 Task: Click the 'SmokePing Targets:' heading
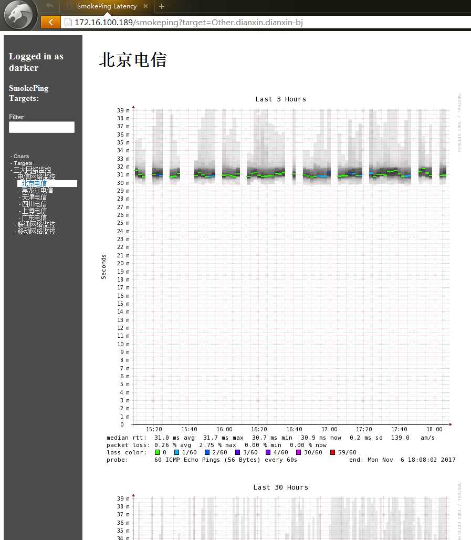pos(28,93)
